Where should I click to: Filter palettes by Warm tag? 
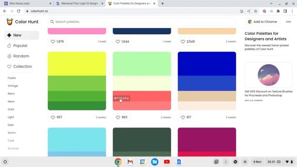(12, 133)
